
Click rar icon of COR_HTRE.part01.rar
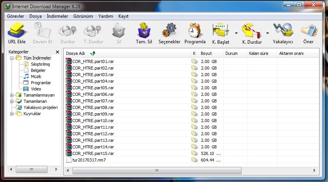[69, 61]
